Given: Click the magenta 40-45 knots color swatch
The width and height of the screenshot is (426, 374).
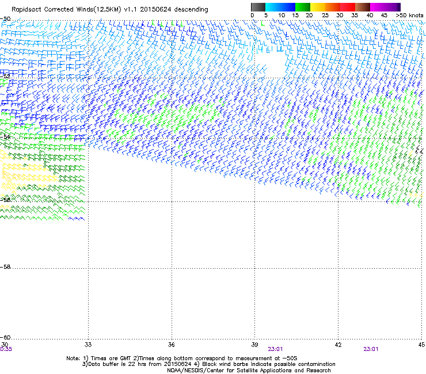Looking at the screenshot, I should coord(378,7).
